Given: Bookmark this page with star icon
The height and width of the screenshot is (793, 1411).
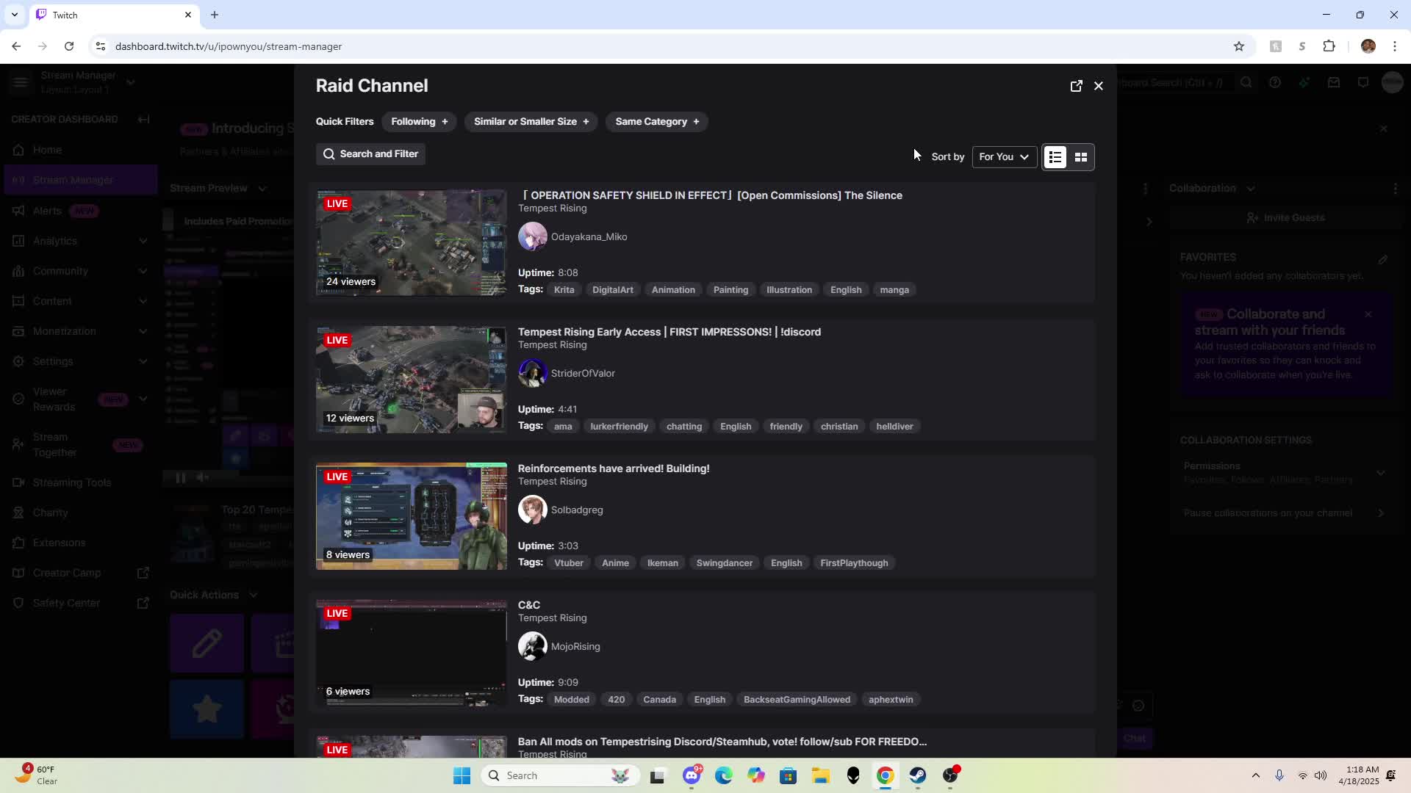Looking at the screenshot, I should (x=1239, y=46).
